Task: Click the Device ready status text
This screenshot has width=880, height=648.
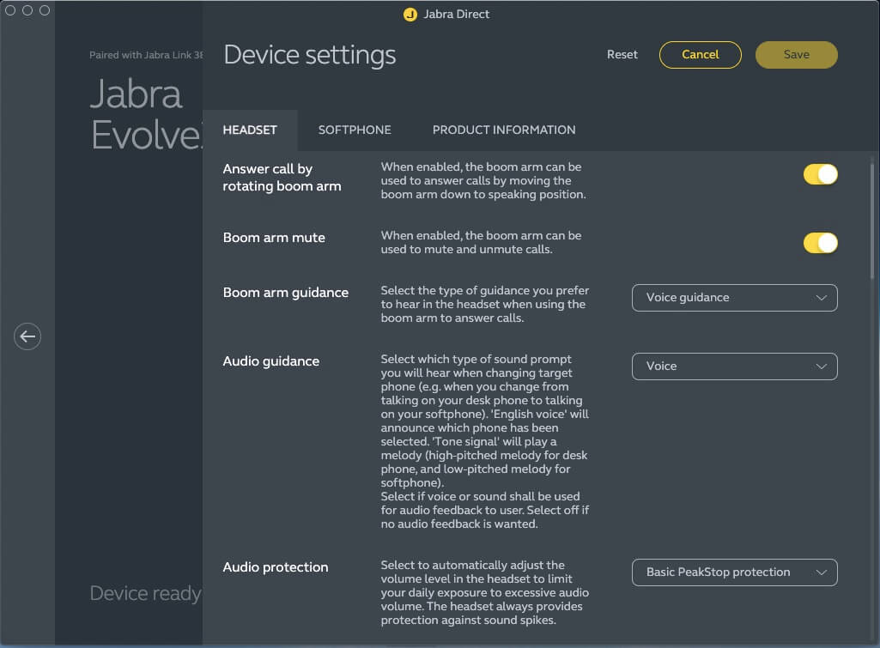Action: point(145,593)
